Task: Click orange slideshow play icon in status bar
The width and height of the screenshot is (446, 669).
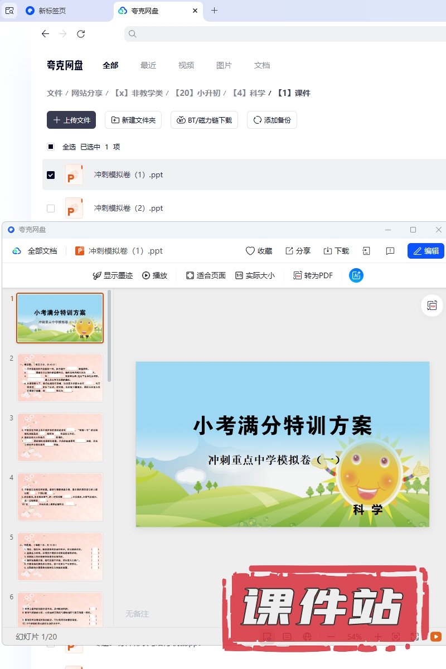Action: click(x=435, y=636)
